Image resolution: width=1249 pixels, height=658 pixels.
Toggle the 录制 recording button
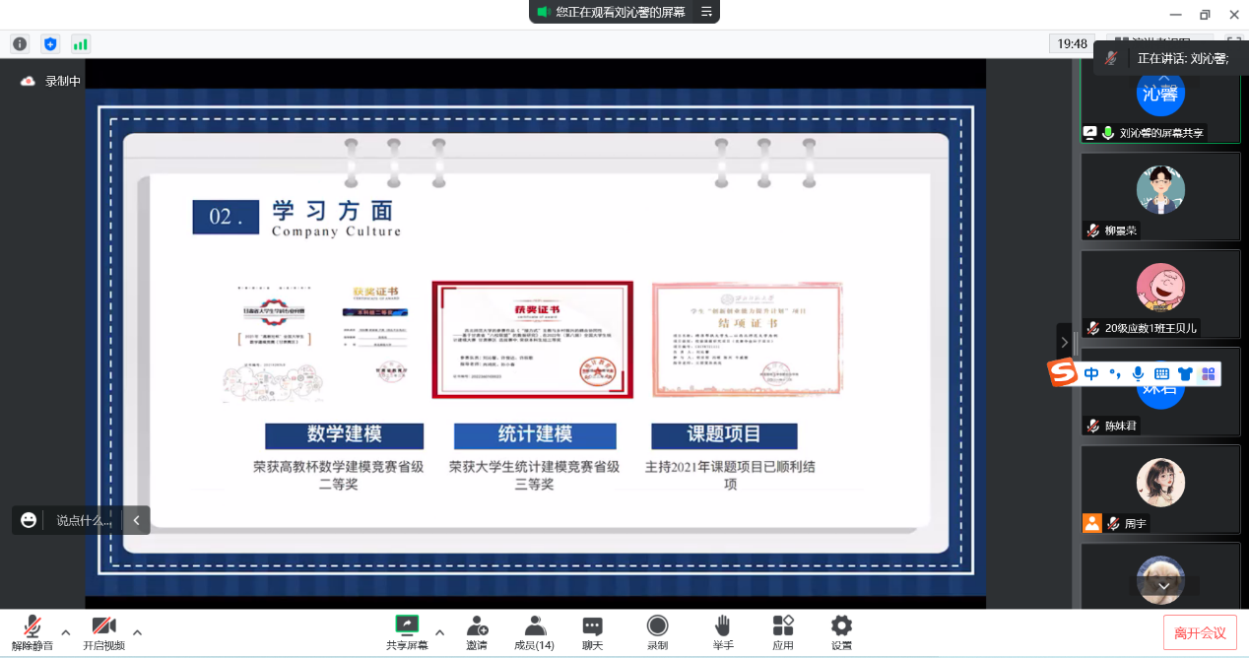pos(657,631)
